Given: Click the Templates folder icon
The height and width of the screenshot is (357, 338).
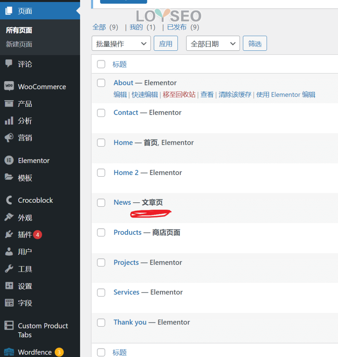Looking at the screenshot, I should click(9, 177).
